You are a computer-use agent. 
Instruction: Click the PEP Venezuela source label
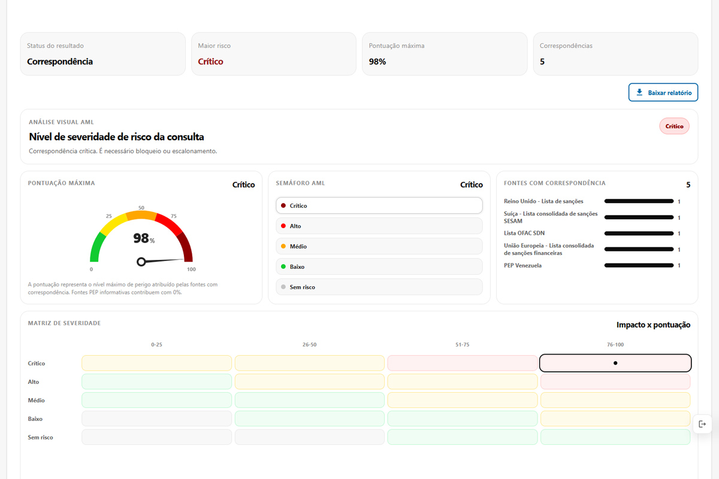point(522,265)
